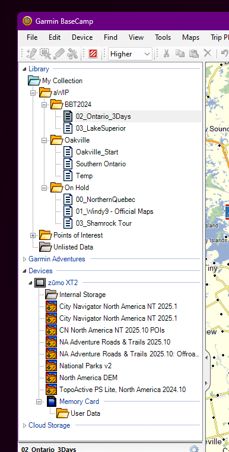Select the New Waypoint pencil tool
Viewport: 229px width, 452px height.
coord(31,53)
